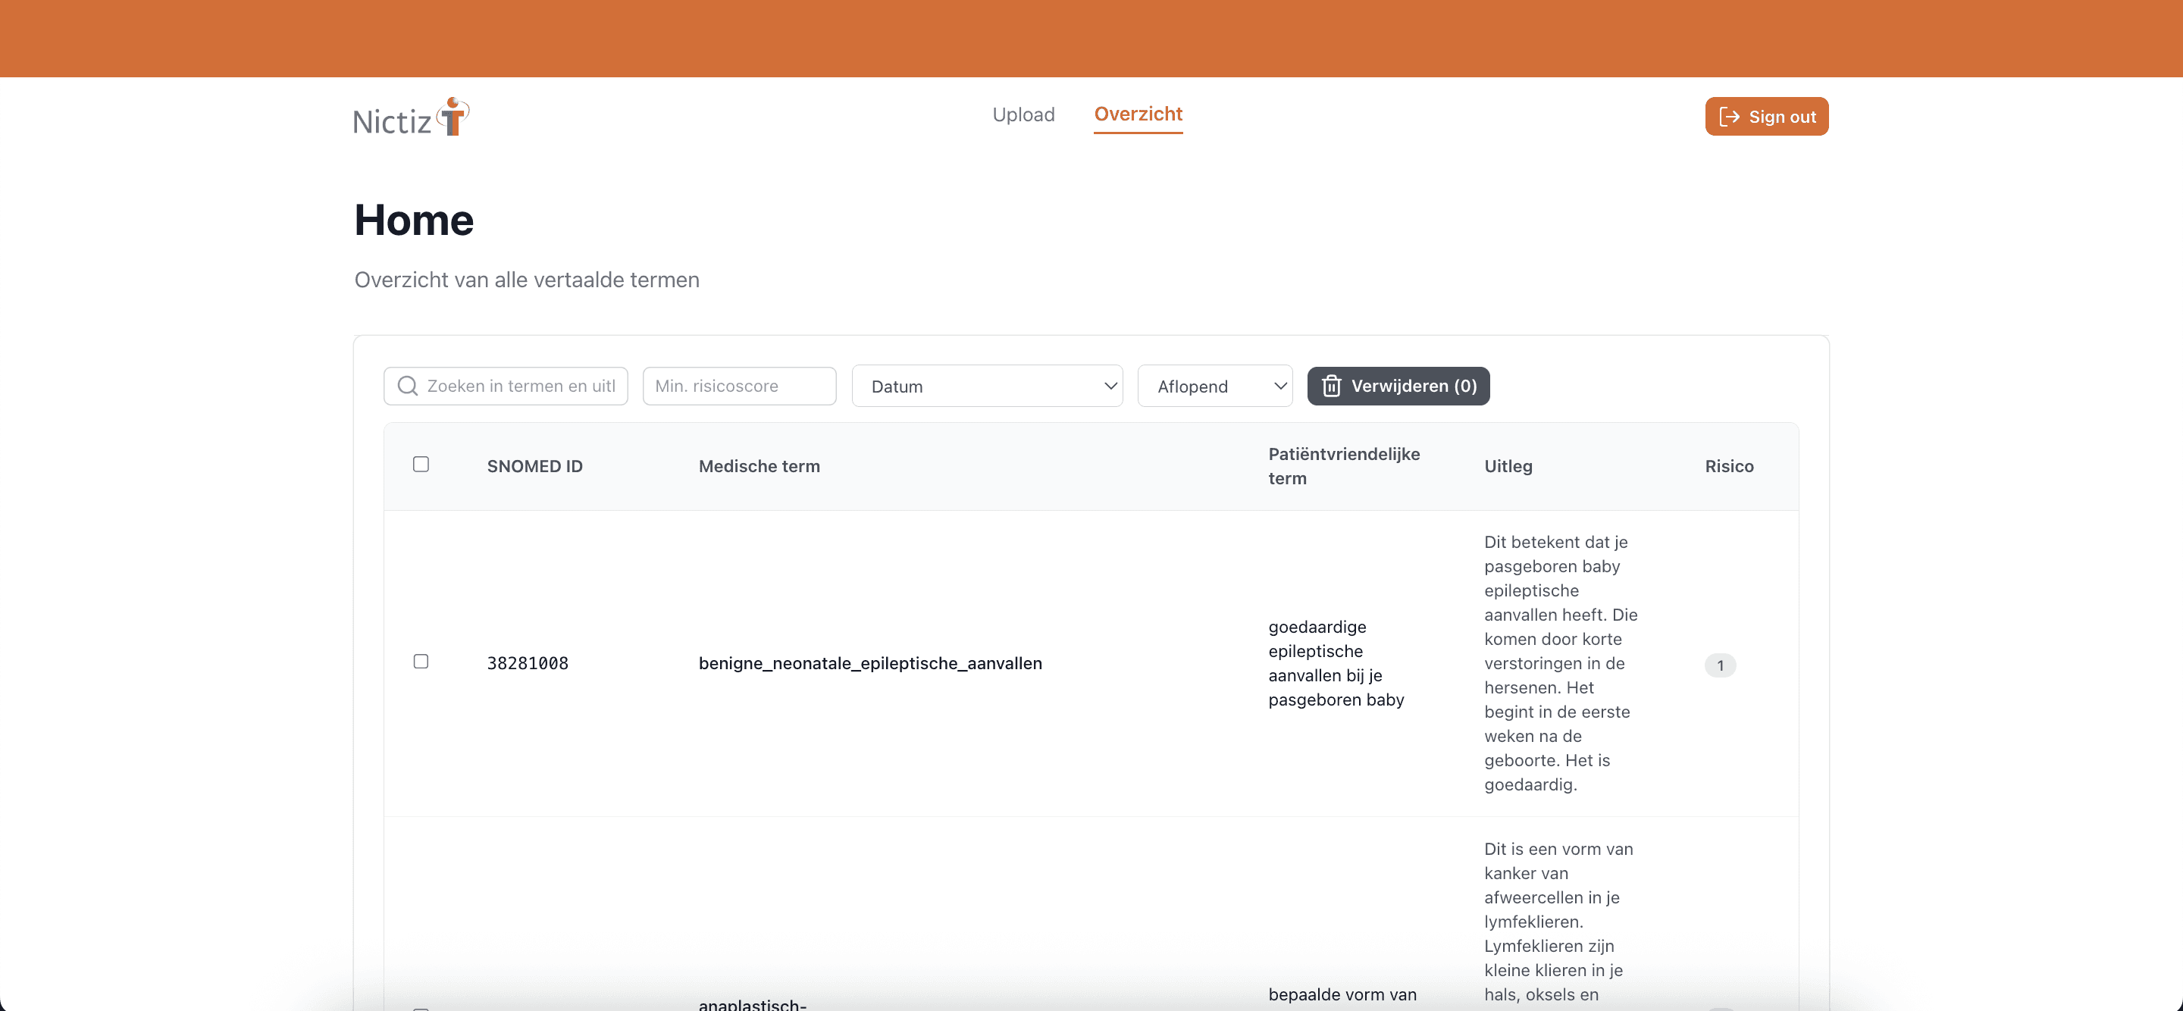Click the chevron on the Datum selector
The height and width of the screenshot is (1011, 2183).
click(1111, 386)
